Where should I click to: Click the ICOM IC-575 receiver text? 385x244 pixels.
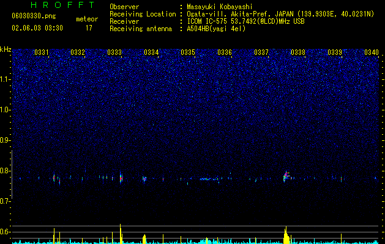245,21
